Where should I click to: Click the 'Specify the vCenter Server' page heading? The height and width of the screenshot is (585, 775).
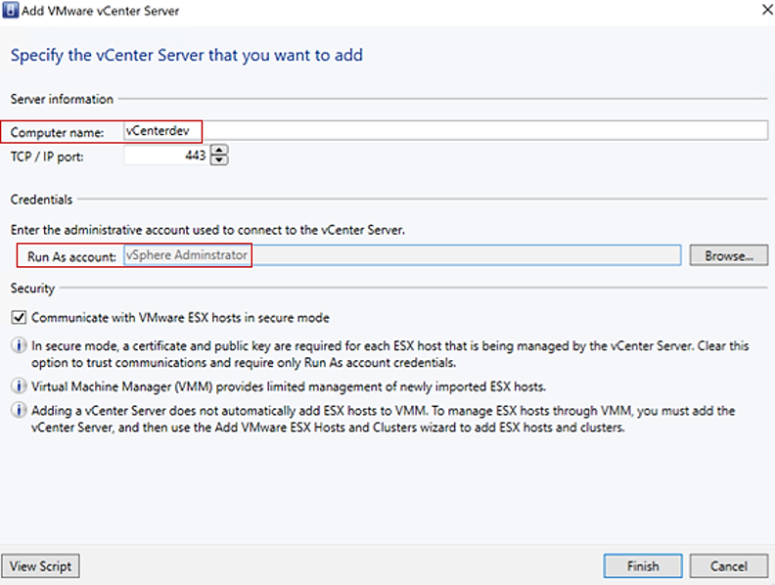pos(186,55)
